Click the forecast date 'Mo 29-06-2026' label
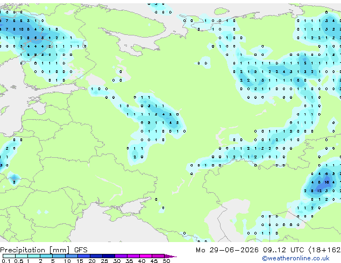 pos(227,250)
